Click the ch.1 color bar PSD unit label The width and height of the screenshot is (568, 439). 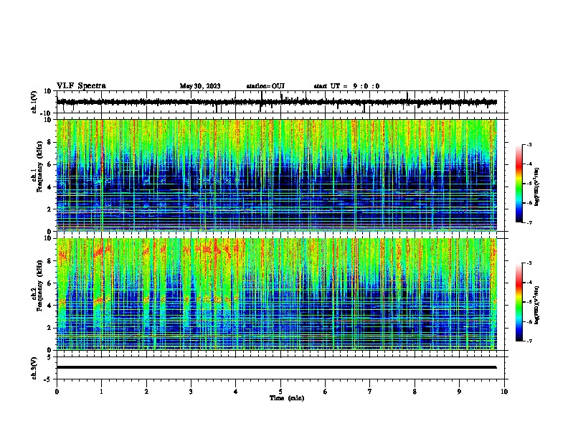[x=537, y=187]
